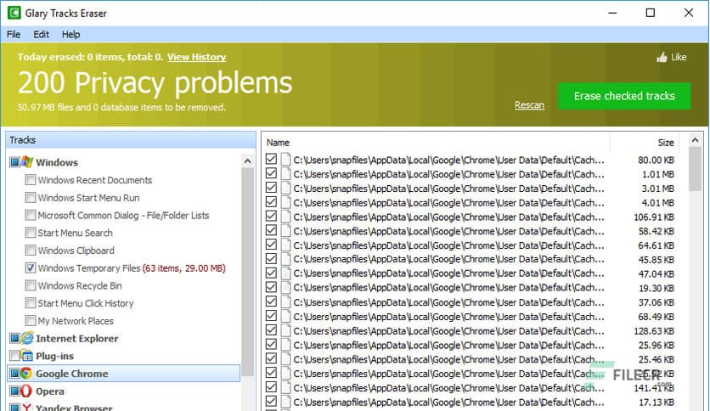Check the My Network Places checkbox

pos(31,320)
